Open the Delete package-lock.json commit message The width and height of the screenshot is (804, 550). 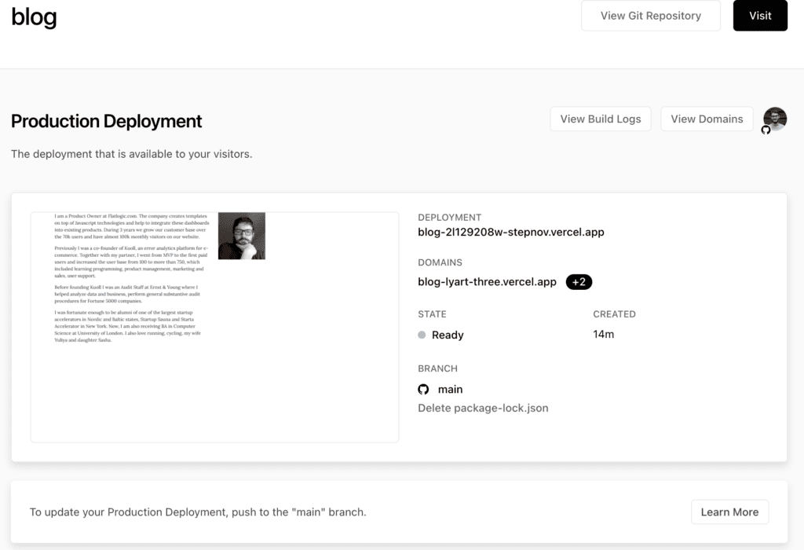pos(483,408)
